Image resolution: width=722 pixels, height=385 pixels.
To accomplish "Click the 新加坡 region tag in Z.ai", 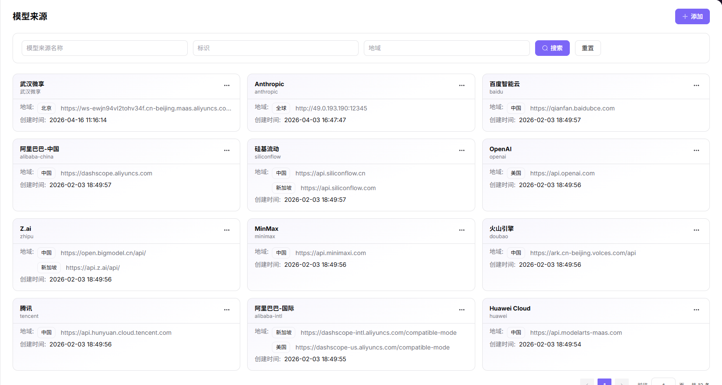I will (49, 268).
